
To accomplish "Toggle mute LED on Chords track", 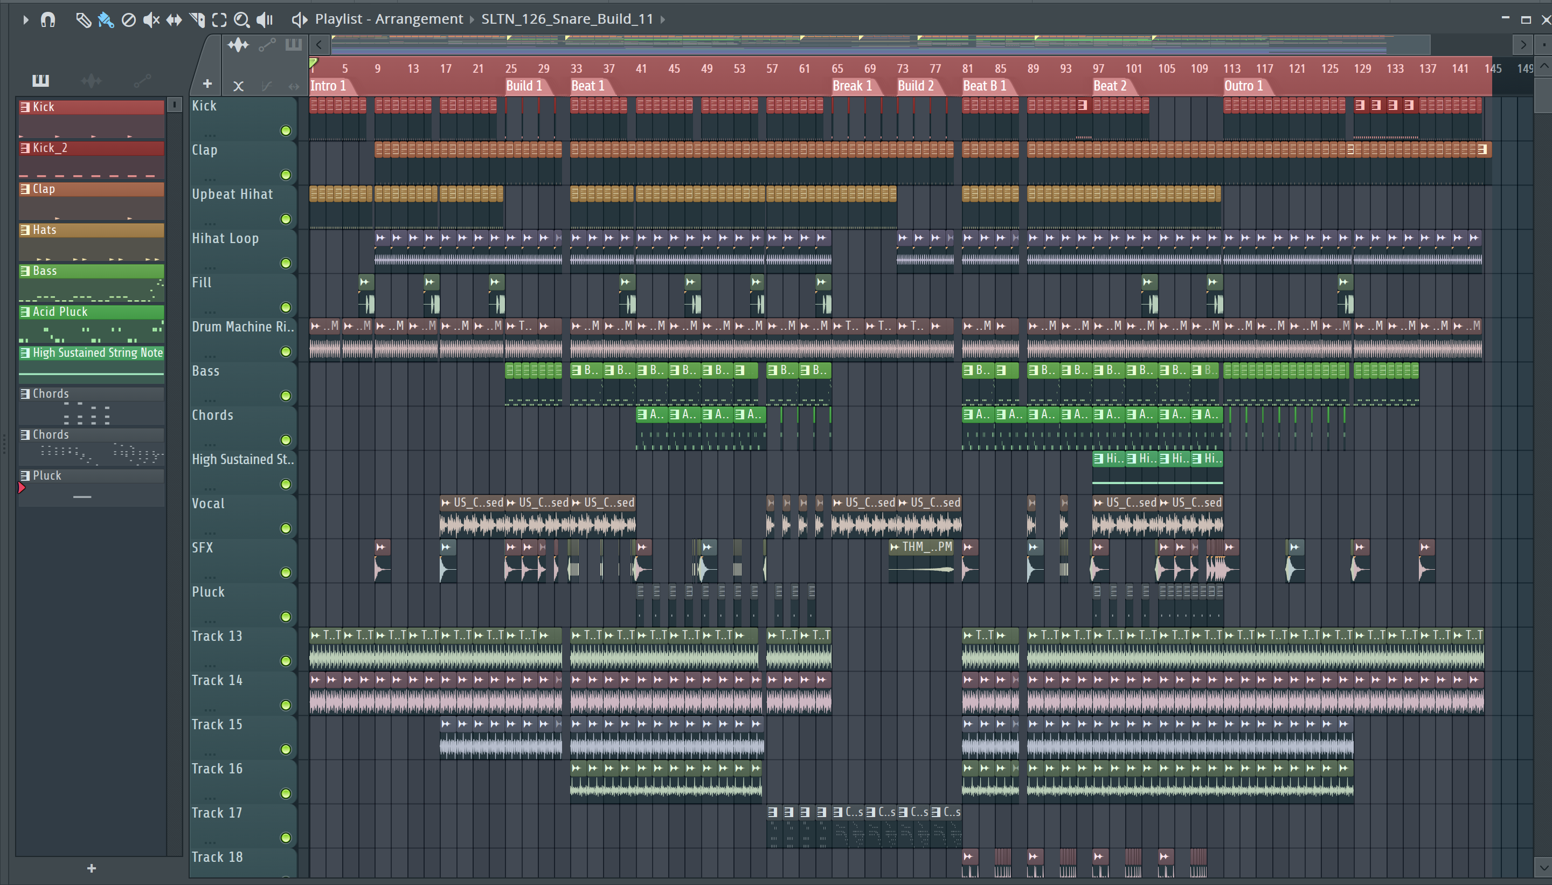I will pos(286,440).
